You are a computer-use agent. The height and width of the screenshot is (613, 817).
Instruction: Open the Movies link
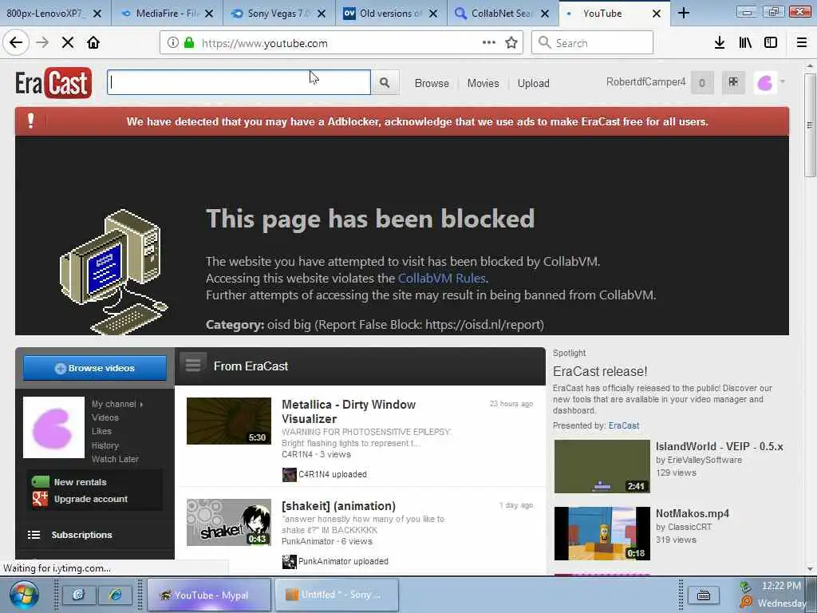[x=483, y=83]
